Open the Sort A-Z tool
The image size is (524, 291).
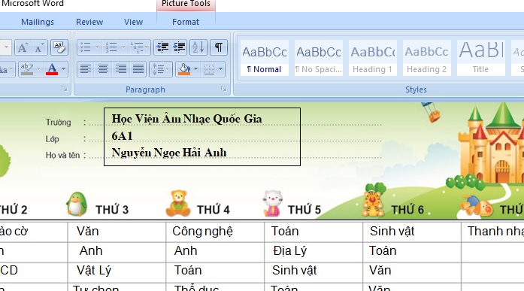[198, 47]
